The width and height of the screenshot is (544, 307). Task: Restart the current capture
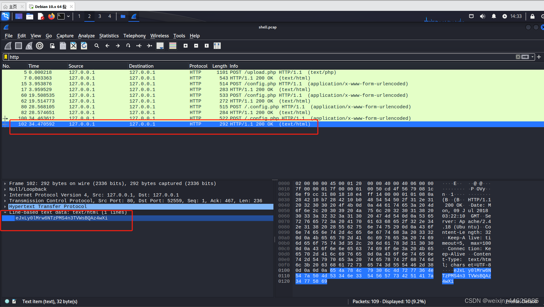click(29, 46)
